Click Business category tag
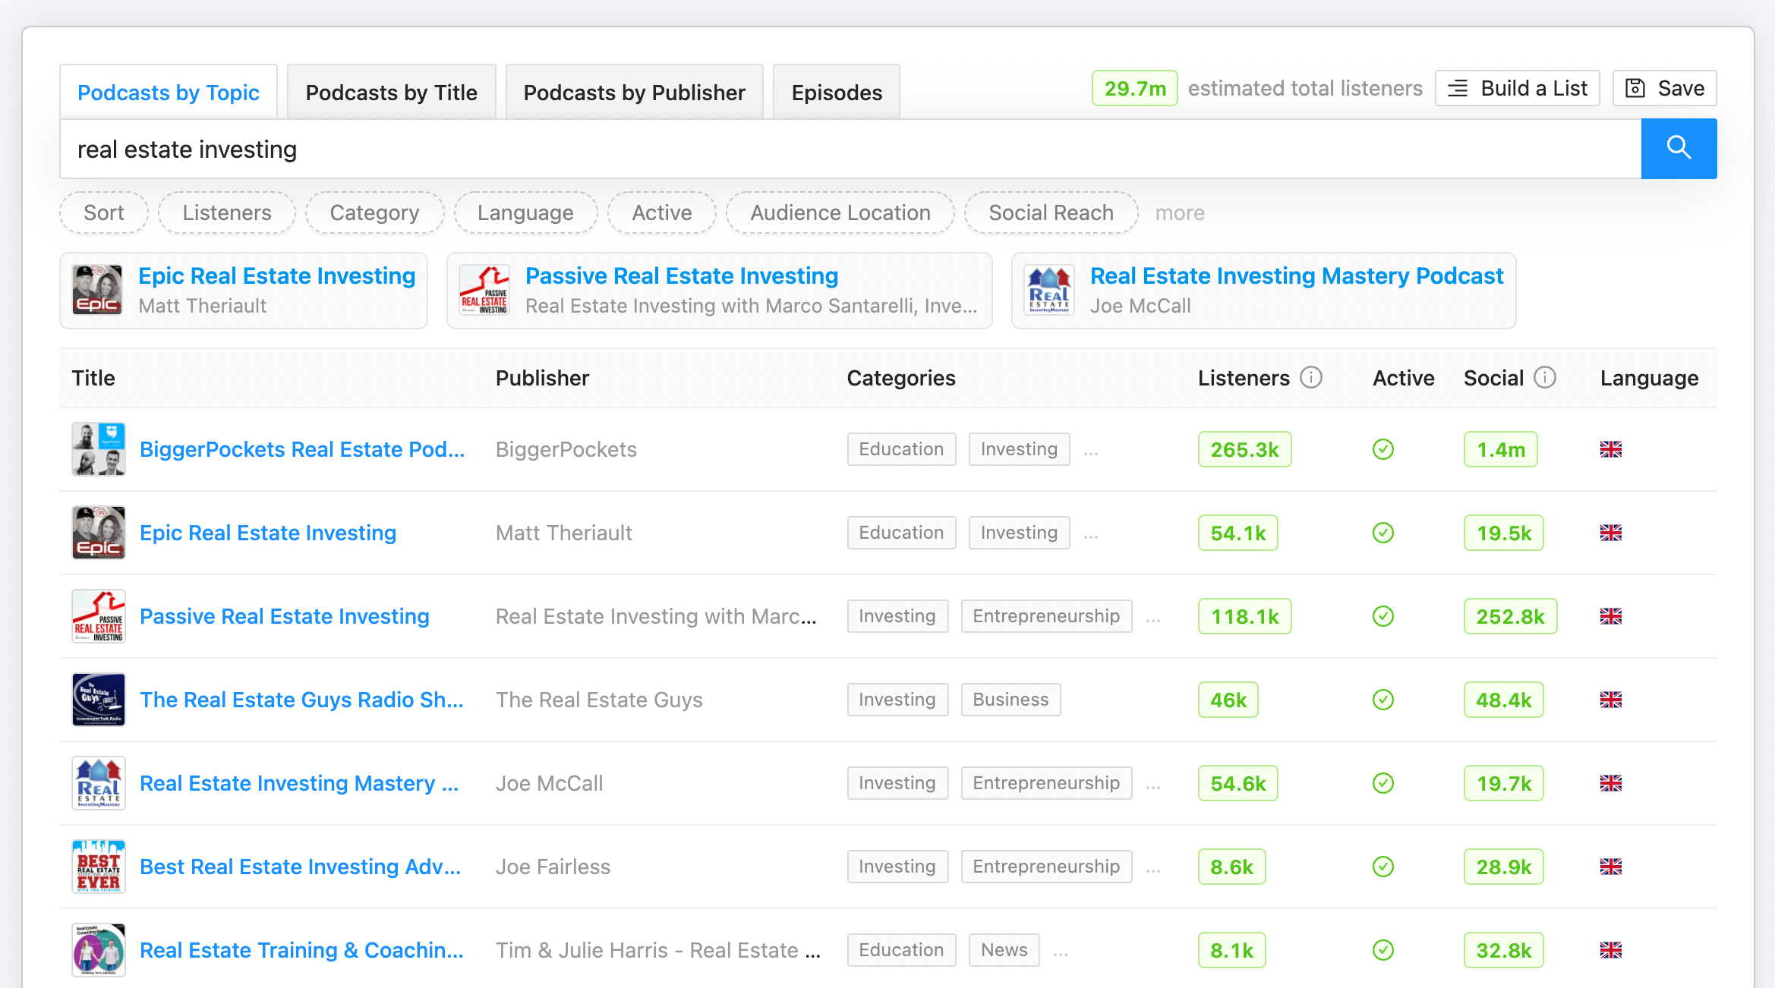This screenshot has width=1775, height=988. pos(1010,700)
